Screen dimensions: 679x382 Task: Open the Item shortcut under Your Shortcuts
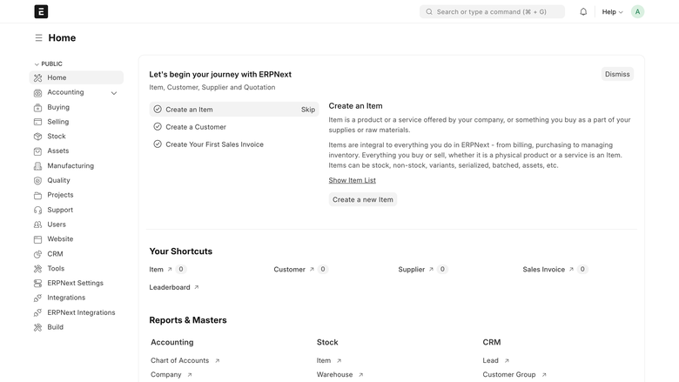pos(157,270)
